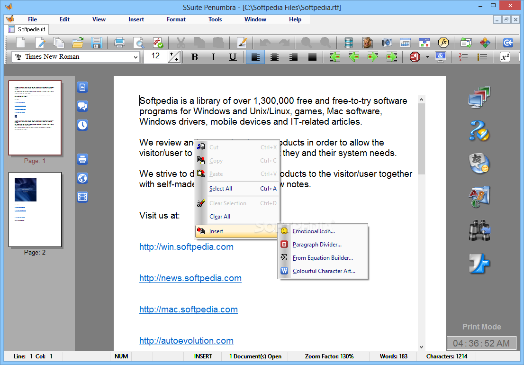524x365 pixels.
Task: Click the blue clock sidebar icon
Action: click(82, 125)
